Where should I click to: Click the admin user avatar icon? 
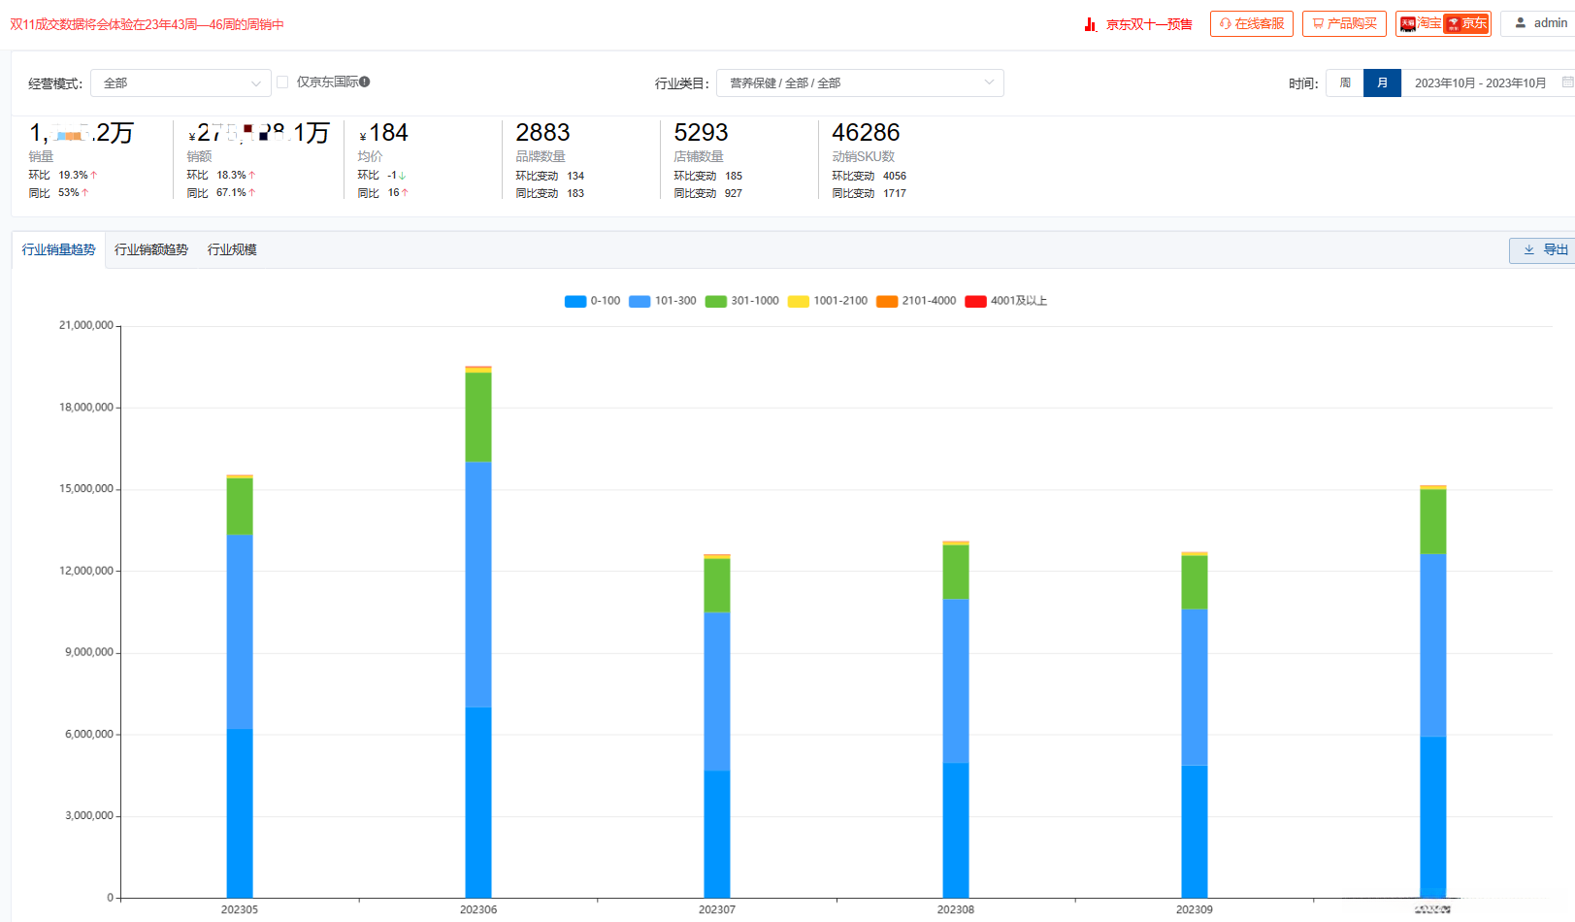1521,22
